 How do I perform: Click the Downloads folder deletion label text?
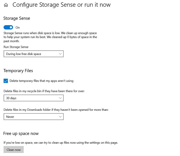click(56, 110)
